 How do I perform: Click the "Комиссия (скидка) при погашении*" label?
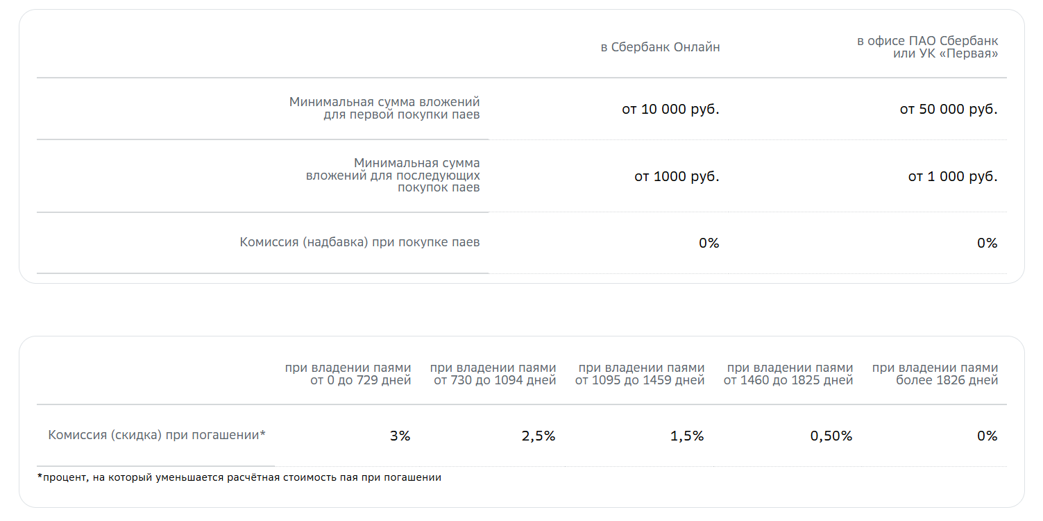click(157, 435)
